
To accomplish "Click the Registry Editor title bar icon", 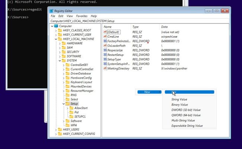I will tap(51, 11).
